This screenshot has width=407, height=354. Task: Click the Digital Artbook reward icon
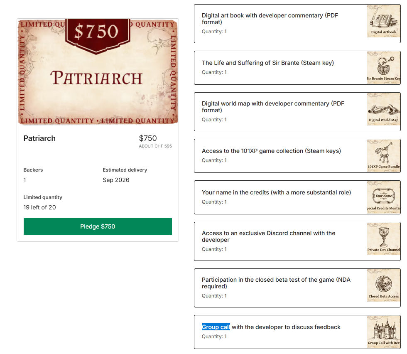pyautogui.click(x=383, y=21)
